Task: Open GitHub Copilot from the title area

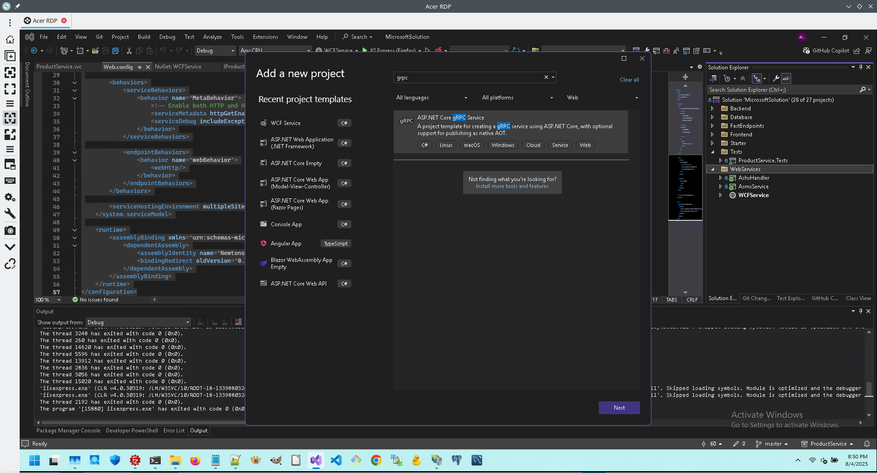Action: 826,51
